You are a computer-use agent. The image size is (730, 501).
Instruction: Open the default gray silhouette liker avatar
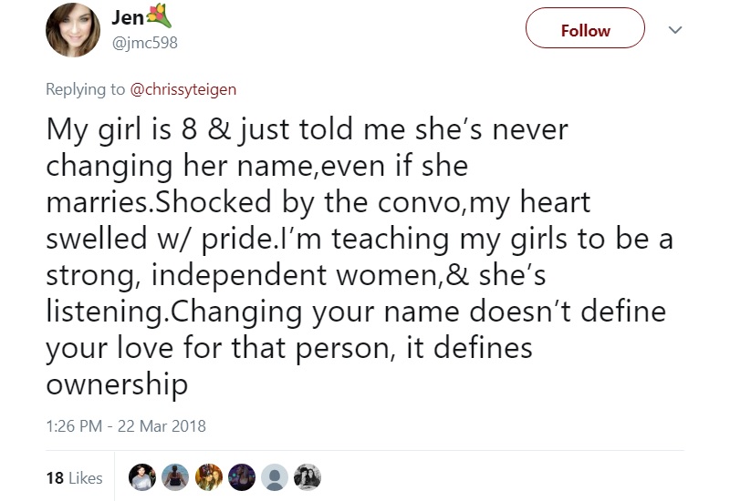[275, 477]
